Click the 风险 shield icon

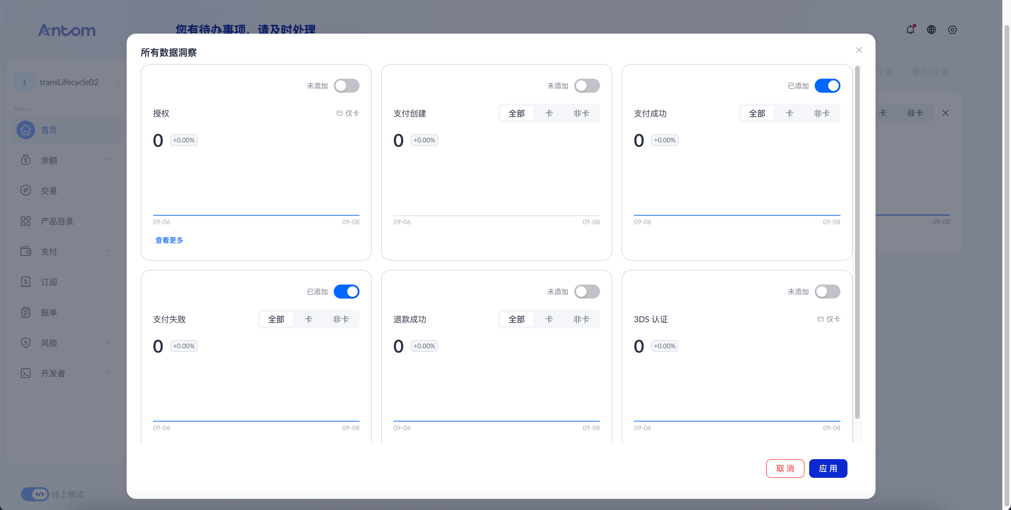pos(25,342)
